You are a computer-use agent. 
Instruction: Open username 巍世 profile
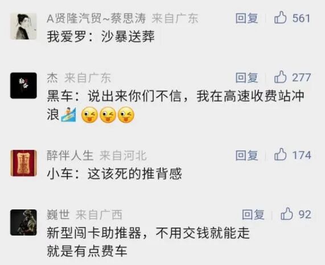pos(58,214)
